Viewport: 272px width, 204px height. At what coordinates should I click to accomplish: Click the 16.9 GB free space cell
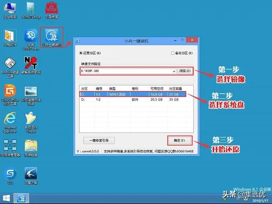(x=157, y=94)
